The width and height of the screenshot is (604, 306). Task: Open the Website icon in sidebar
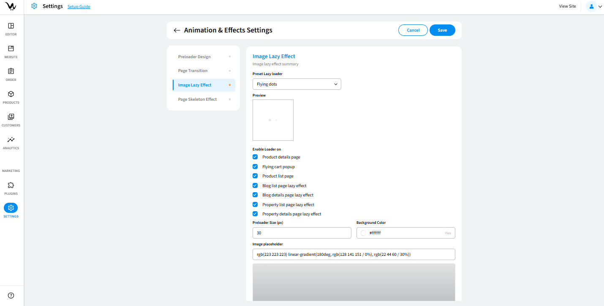[x=11, y=49]
